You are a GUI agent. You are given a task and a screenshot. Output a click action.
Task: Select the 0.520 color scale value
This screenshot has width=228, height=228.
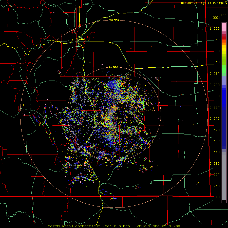click(215, 130)
